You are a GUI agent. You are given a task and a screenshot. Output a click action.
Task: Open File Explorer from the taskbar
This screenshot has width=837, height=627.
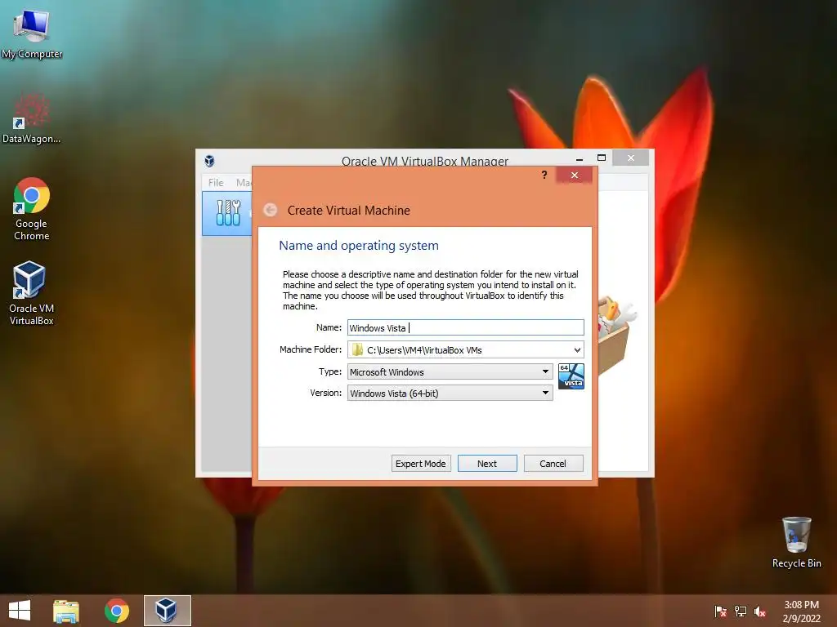pyautogui.click(x=66, y=611)
